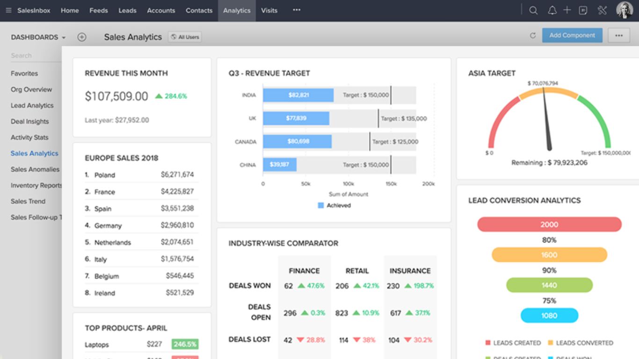Viewport: 639px width, 359px height.
Task: Go to the Home menu item
Action: 69,10
